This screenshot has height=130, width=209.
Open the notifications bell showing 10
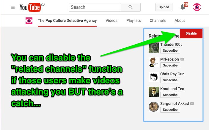[x=184, y=6]
